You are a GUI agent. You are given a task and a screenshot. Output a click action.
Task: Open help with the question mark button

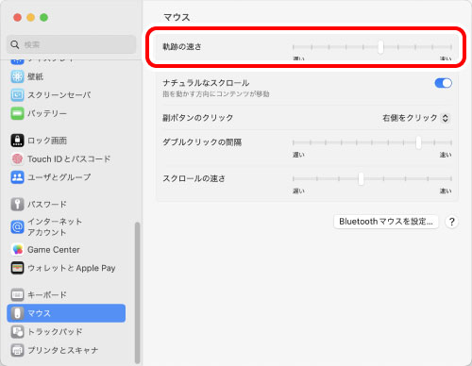451,222
